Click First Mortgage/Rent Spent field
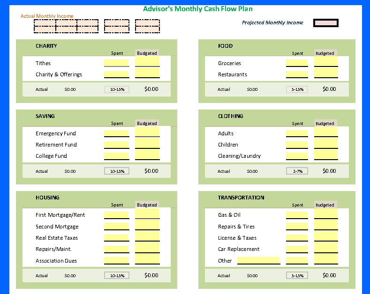The height and width of the screenshot is (294, 370). pos(116,215)
